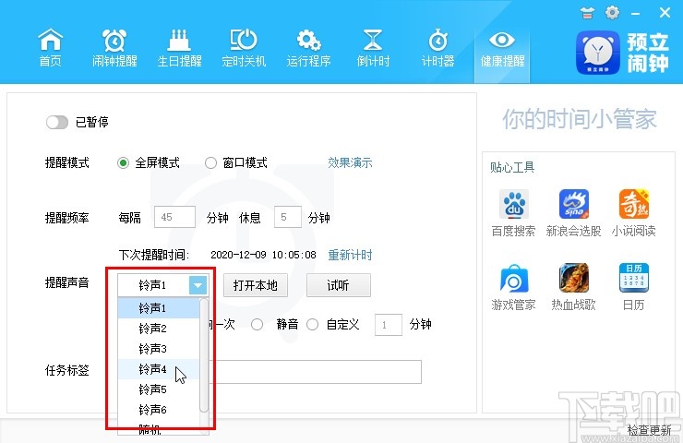Choose 铃声4 from the ringtone list
Viewport: 683px width, 443px height.
159,369
